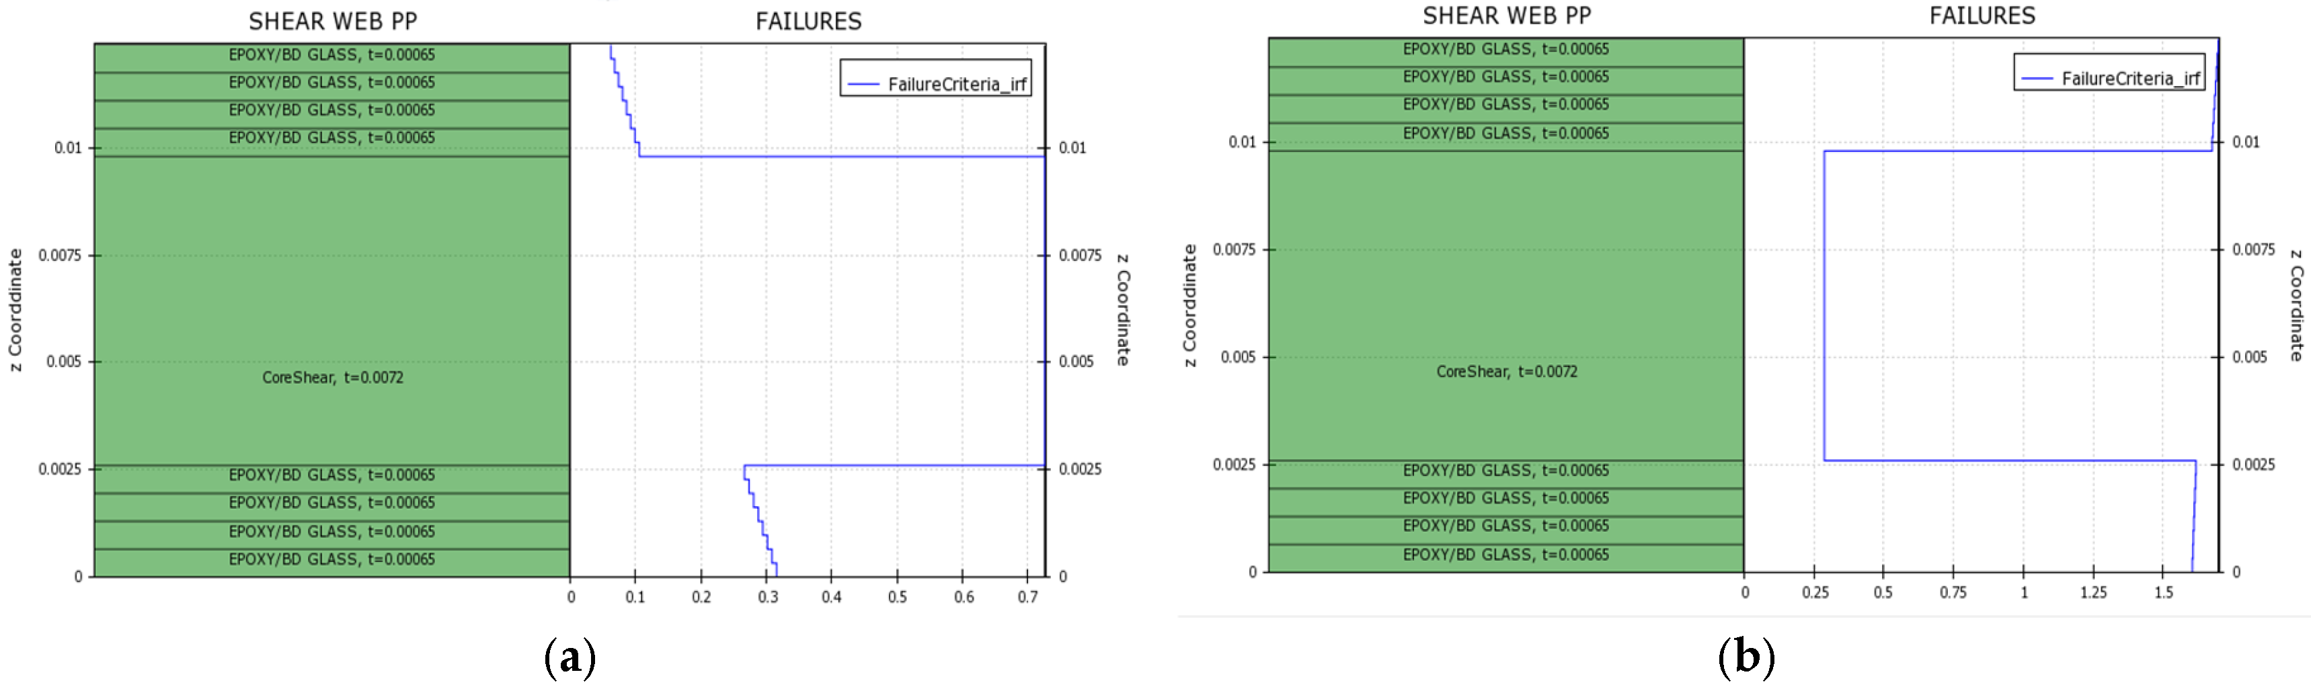Click the (b) subfigure caption label

click(x=1746, y=657)
